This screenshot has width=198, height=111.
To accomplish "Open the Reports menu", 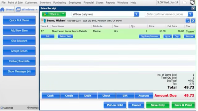I will pyautogui.click(x=110, y=3).
